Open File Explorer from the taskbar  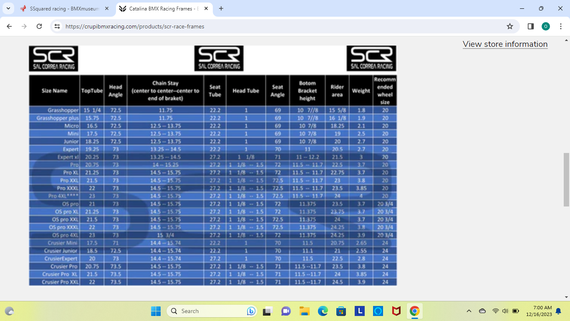(304, 311)
